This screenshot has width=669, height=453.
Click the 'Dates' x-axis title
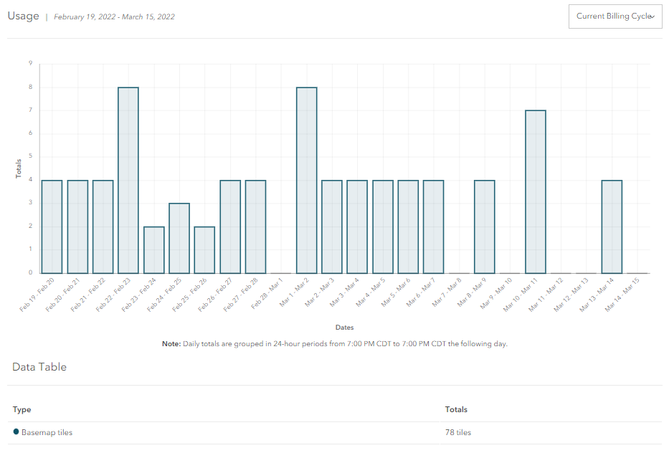tap(344, 327)
